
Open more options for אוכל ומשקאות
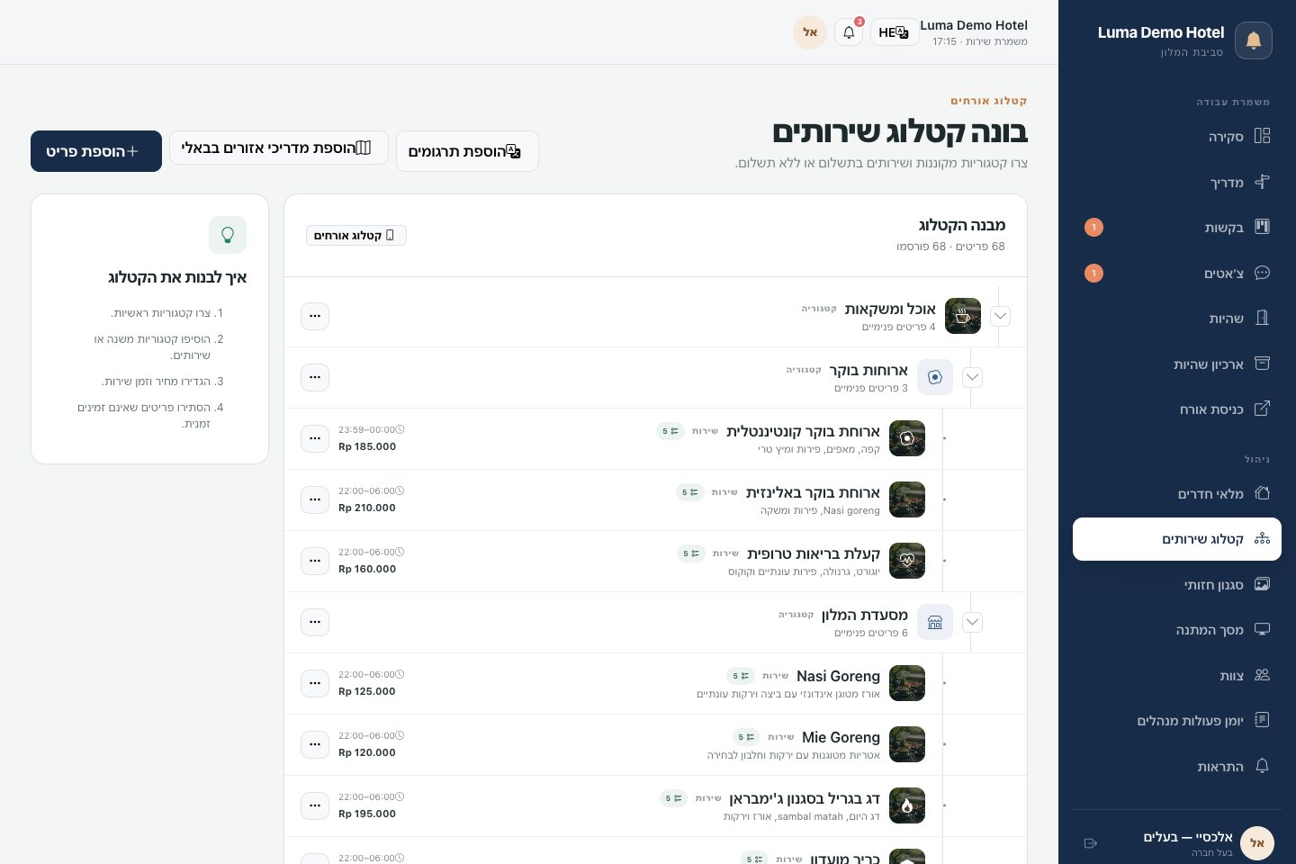pyautogui.click(x=315, y=316)
